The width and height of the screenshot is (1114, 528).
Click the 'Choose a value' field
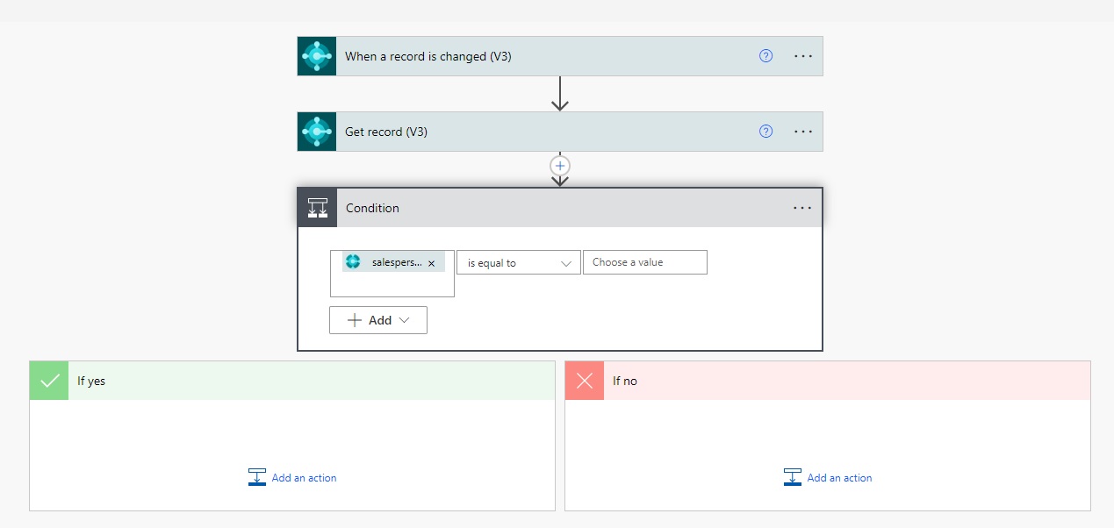pyautogui.click(x=644, y=262)
